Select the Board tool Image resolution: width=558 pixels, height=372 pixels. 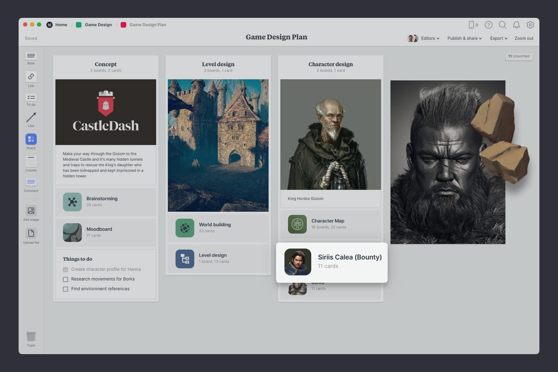tap(31, 140)
